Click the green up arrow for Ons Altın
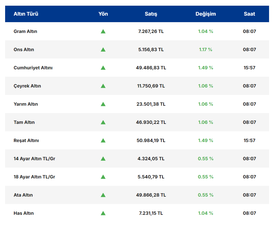This screenshot has height=225, width=279. click(103, 49)
